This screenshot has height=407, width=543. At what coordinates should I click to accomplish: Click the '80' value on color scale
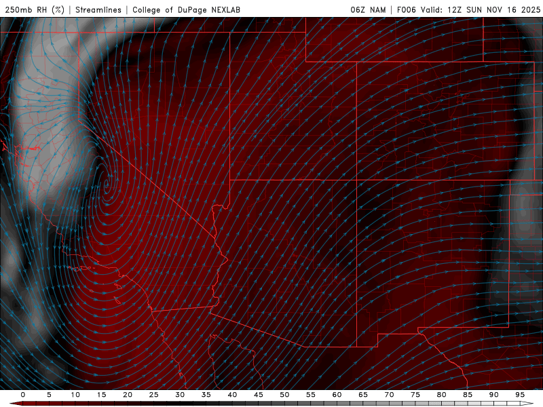pyautogui.click(x=441, y=395)
